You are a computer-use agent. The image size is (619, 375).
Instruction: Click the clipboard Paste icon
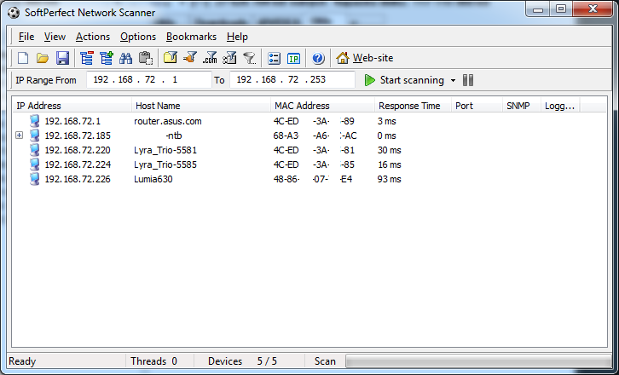[145, 58]
